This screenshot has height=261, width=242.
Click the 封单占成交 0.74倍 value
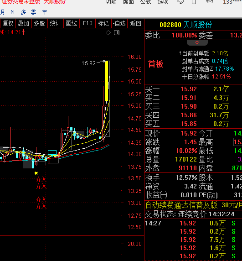coord(220,61)
